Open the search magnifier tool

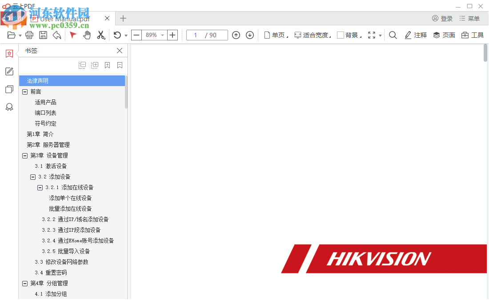click(393, 35)
